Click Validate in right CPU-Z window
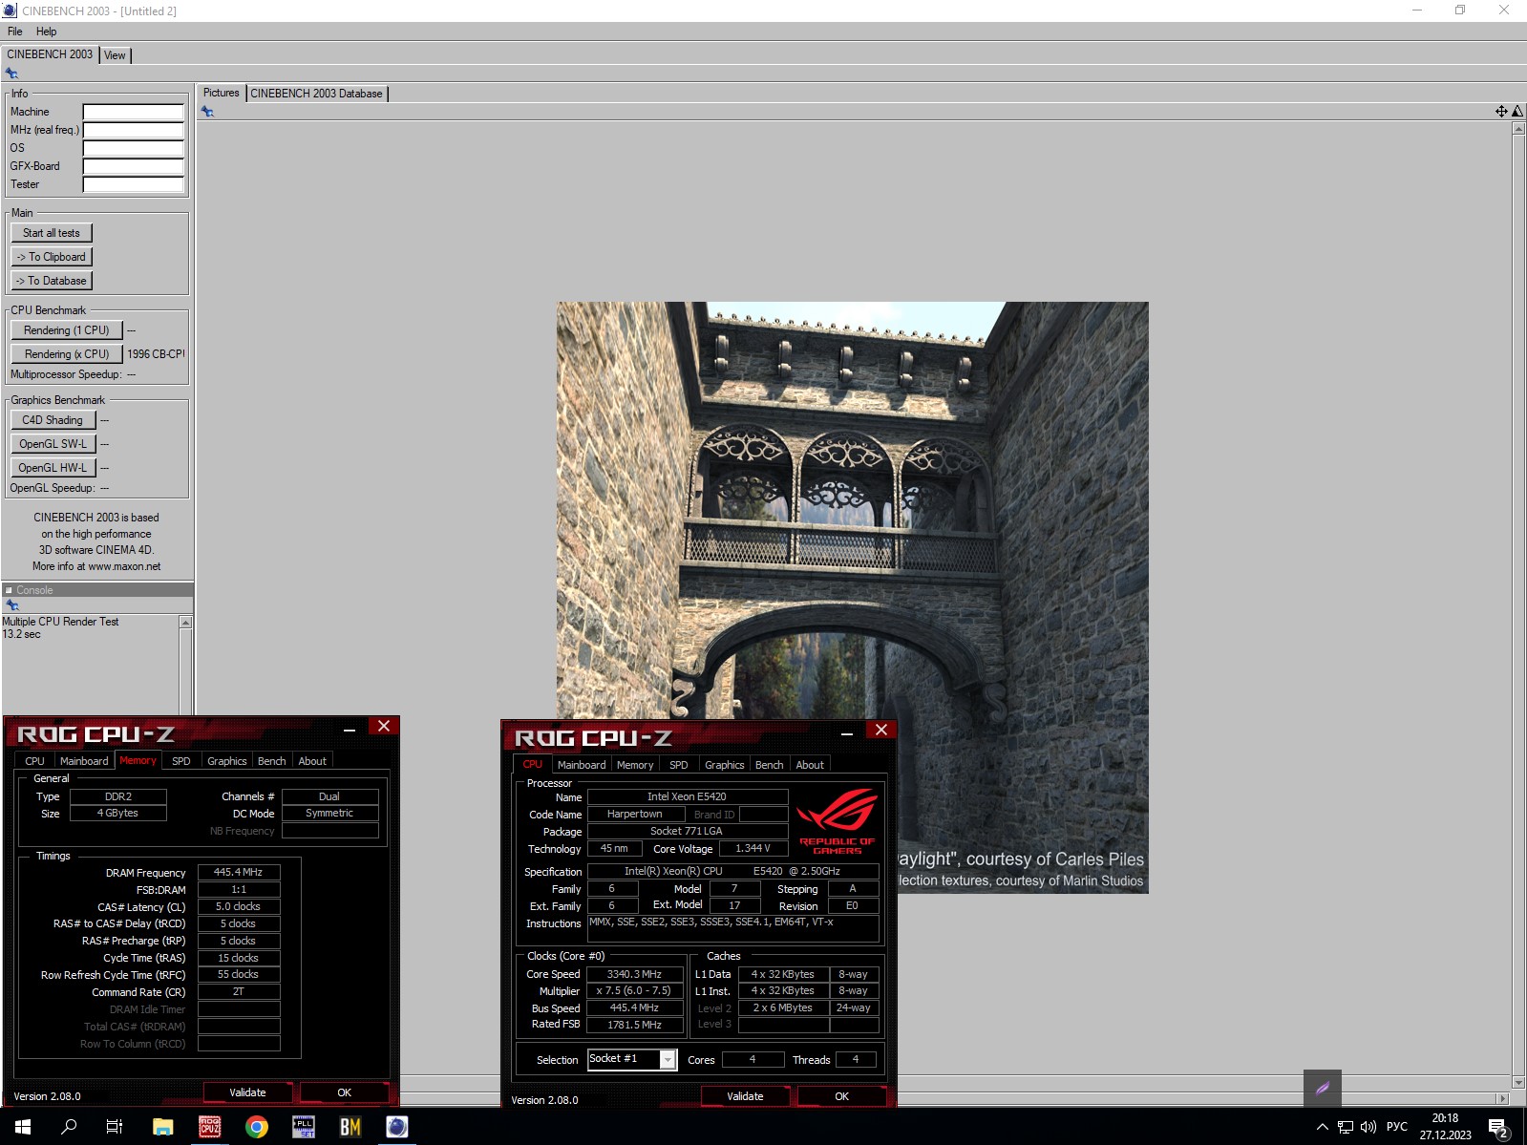 [x=746, y=1096]
